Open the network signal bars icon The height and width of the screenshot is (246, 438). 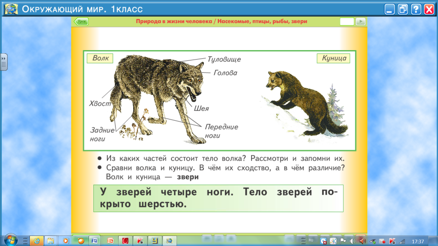click(x=402, y=241)
